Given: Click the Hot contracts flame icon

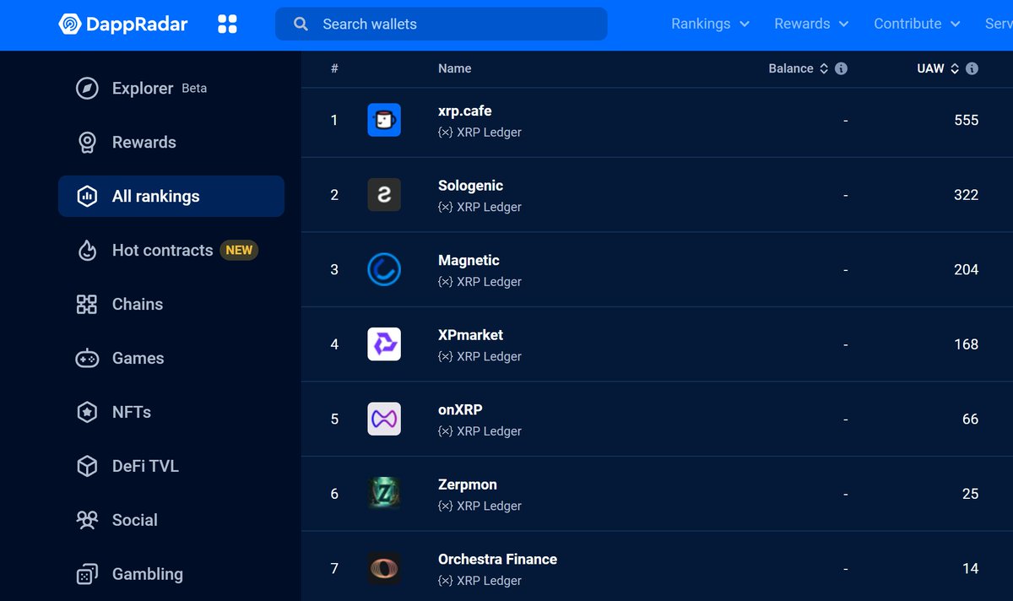Looking at the screenshot, I should pyautogui.click(x=87, y=250).
